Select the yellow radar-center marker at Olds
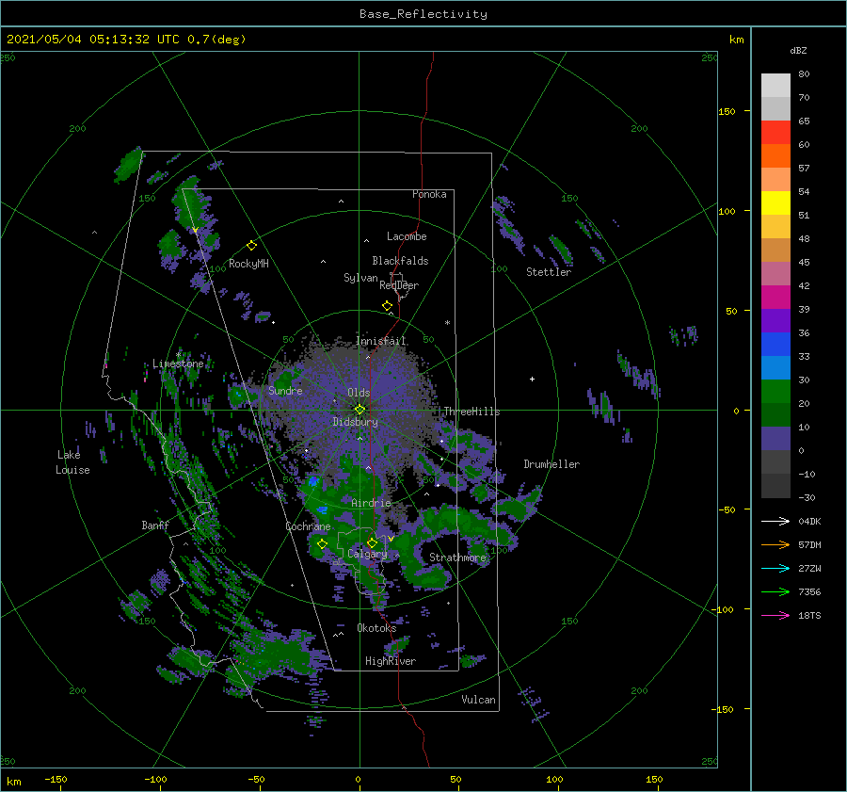The height and width of the screenshot is (792, 847). click(360, 410)
